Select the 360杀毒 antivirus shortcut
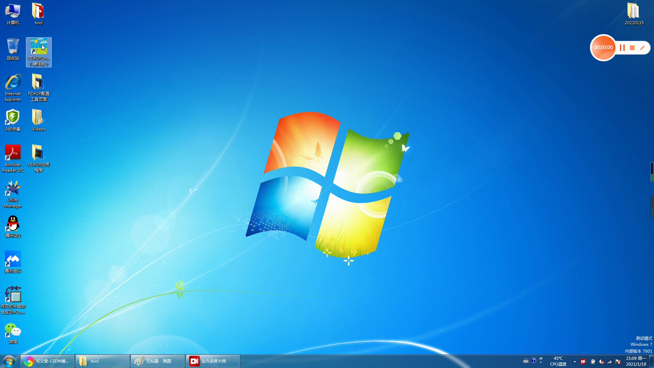The height and width of the screenshot is (368, 654). click(13, 121)
